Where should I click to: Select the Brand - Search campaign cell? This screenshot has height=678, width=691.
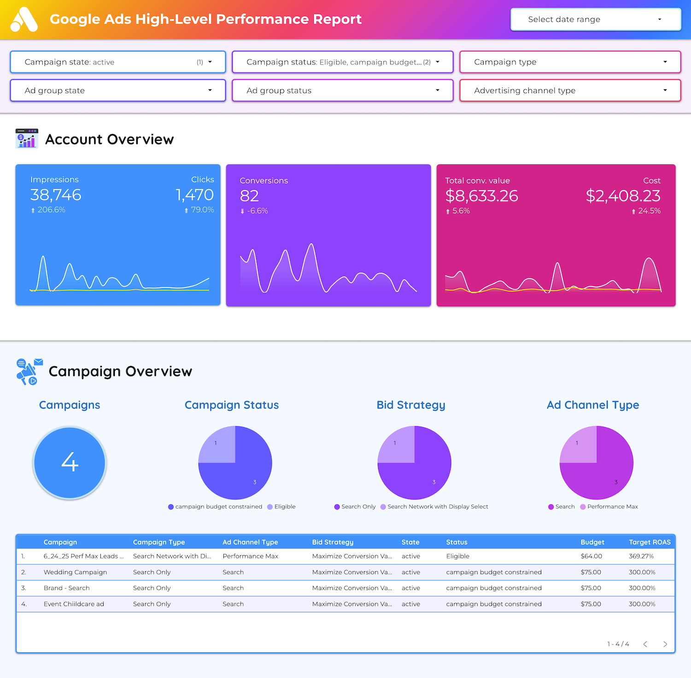(x=67, y=588)
